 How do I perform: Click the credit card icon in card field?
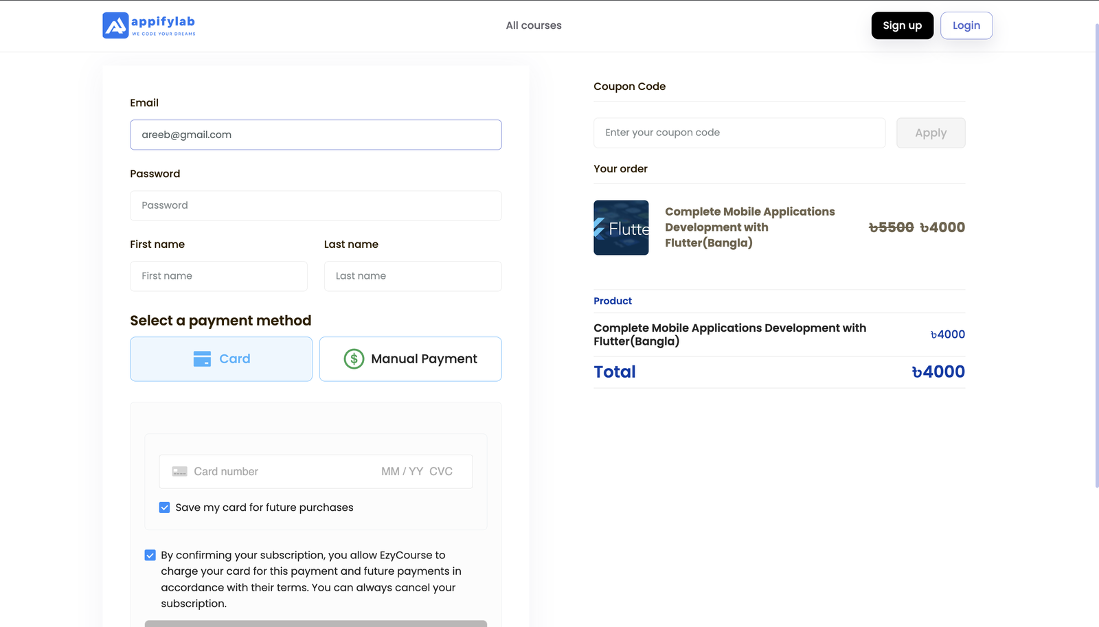[x=179, y=472]
